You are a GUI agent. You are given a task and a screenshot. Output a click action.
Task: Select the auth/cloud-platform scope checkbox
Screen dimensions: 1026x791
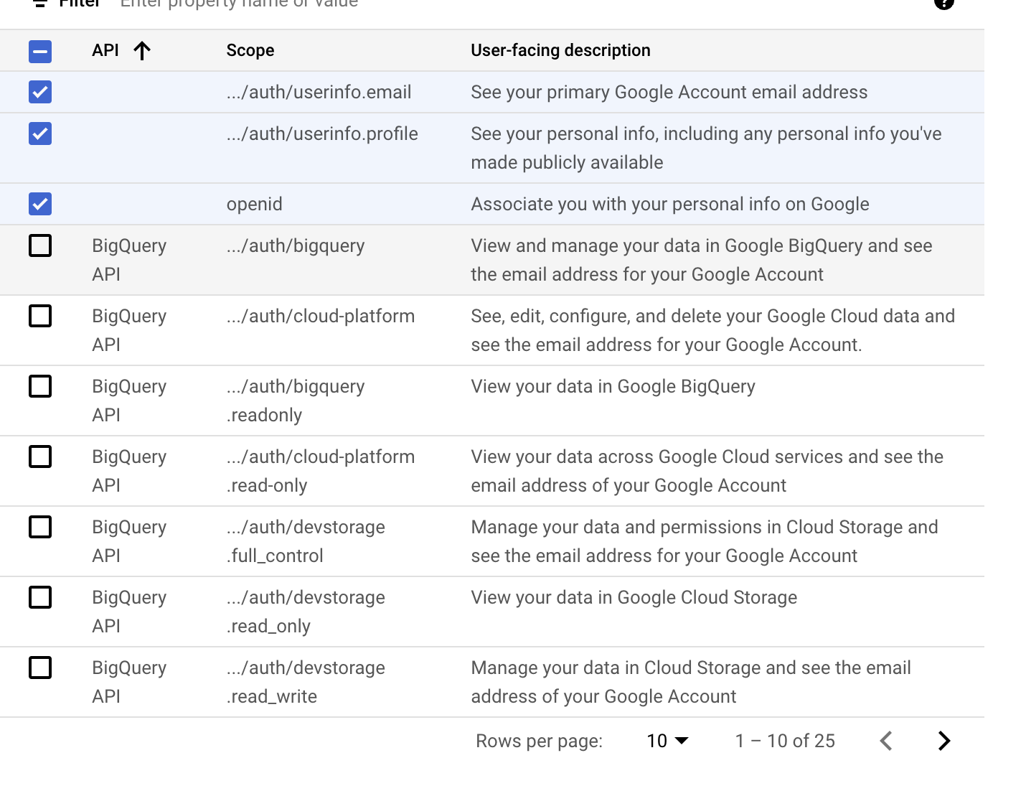pos(40,316)
